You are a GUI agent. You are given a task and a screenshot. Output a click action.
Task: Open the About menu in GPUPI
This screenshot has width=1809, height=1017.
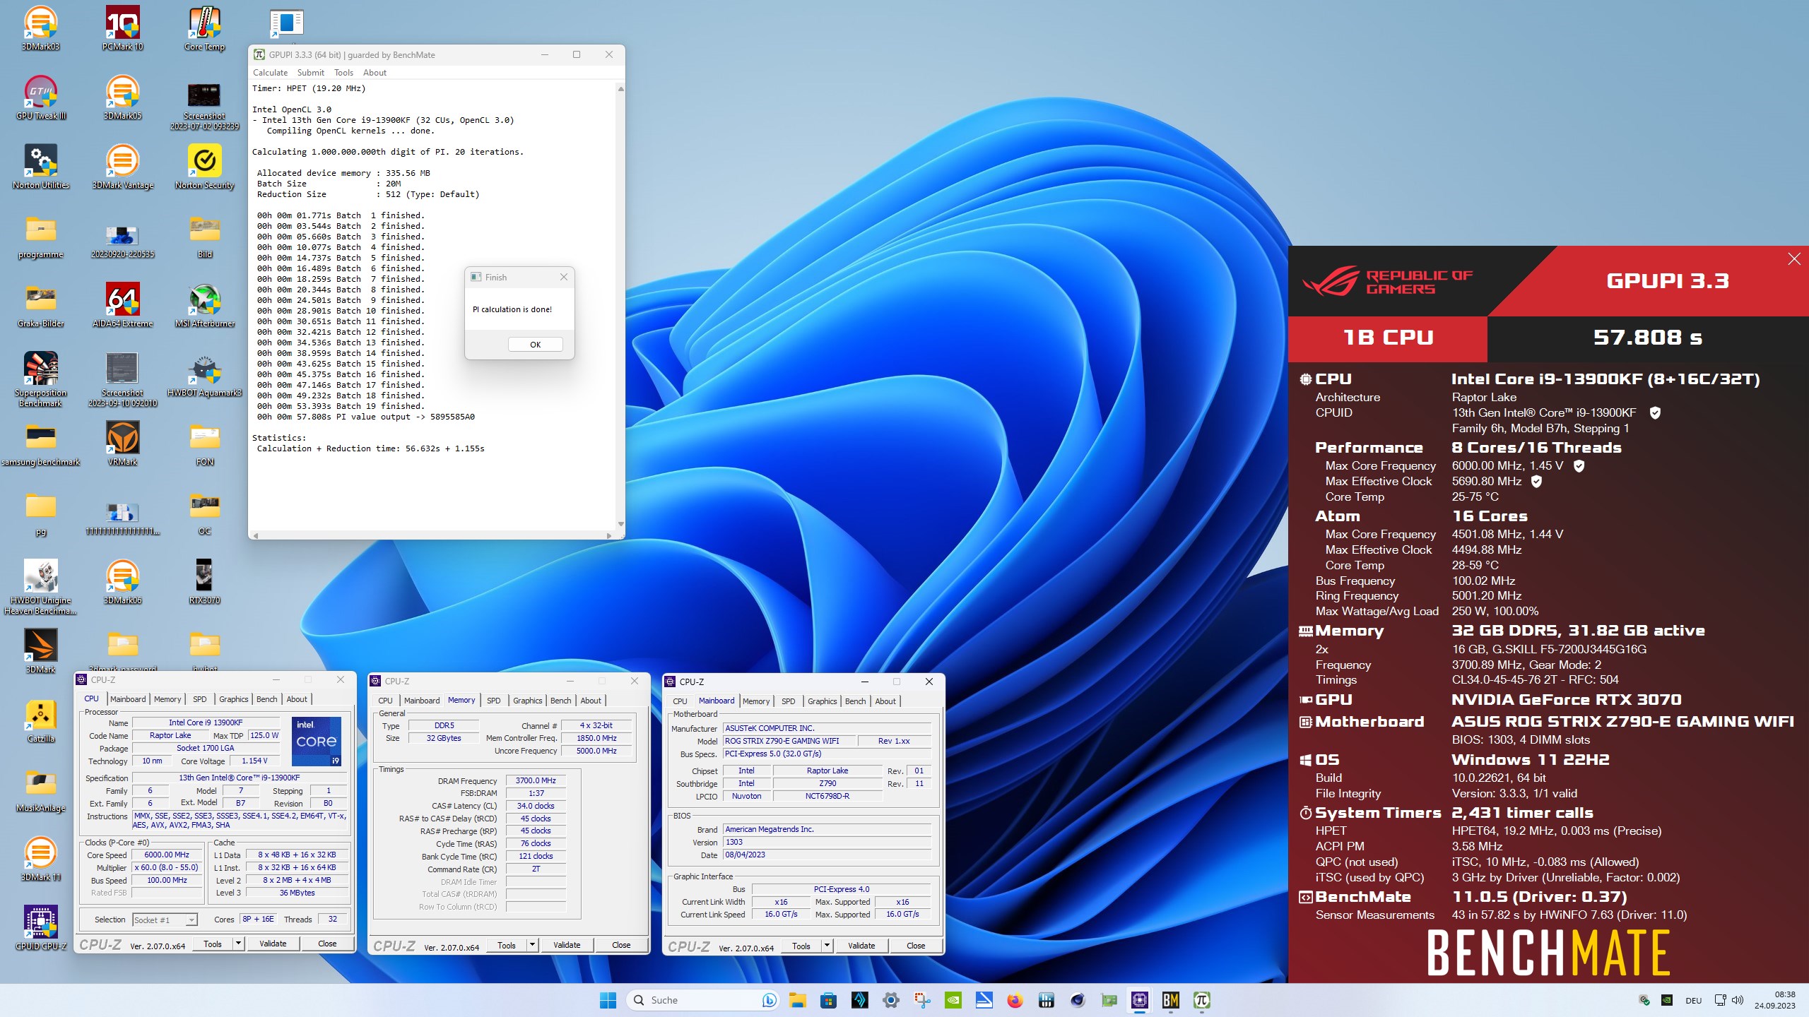click(x=375, y=73)
